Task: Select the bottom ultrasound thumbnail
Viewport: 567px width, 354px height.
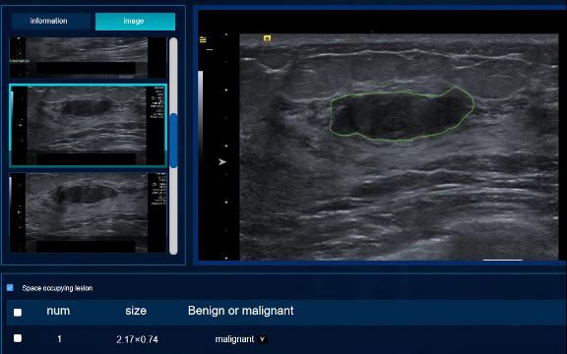Action: [88, 212]
